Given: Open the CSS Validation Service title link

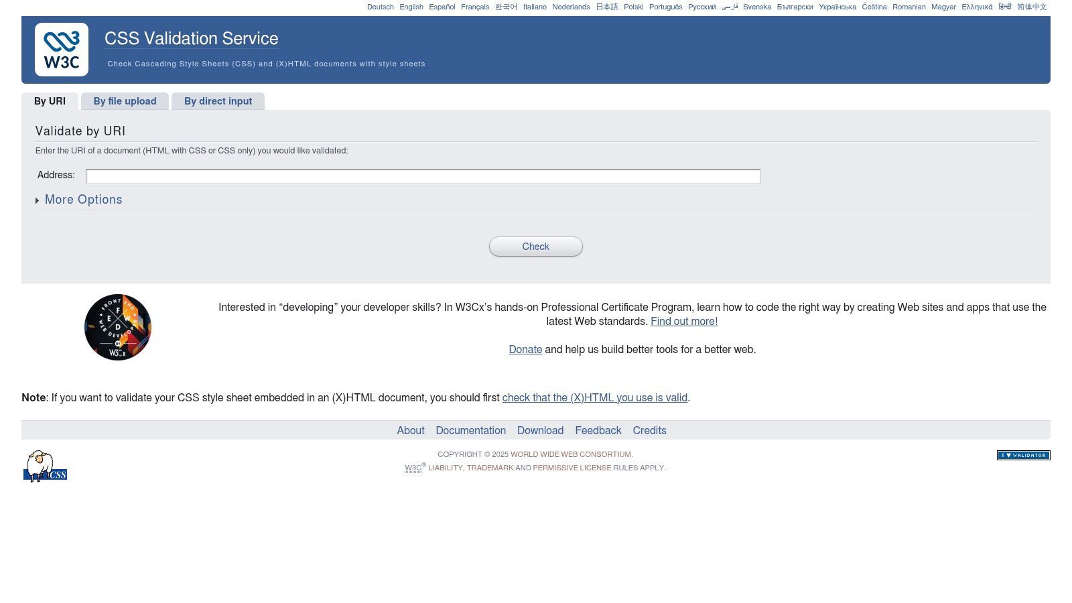Looking at the screenshot, I should click(x=192, y=38).
